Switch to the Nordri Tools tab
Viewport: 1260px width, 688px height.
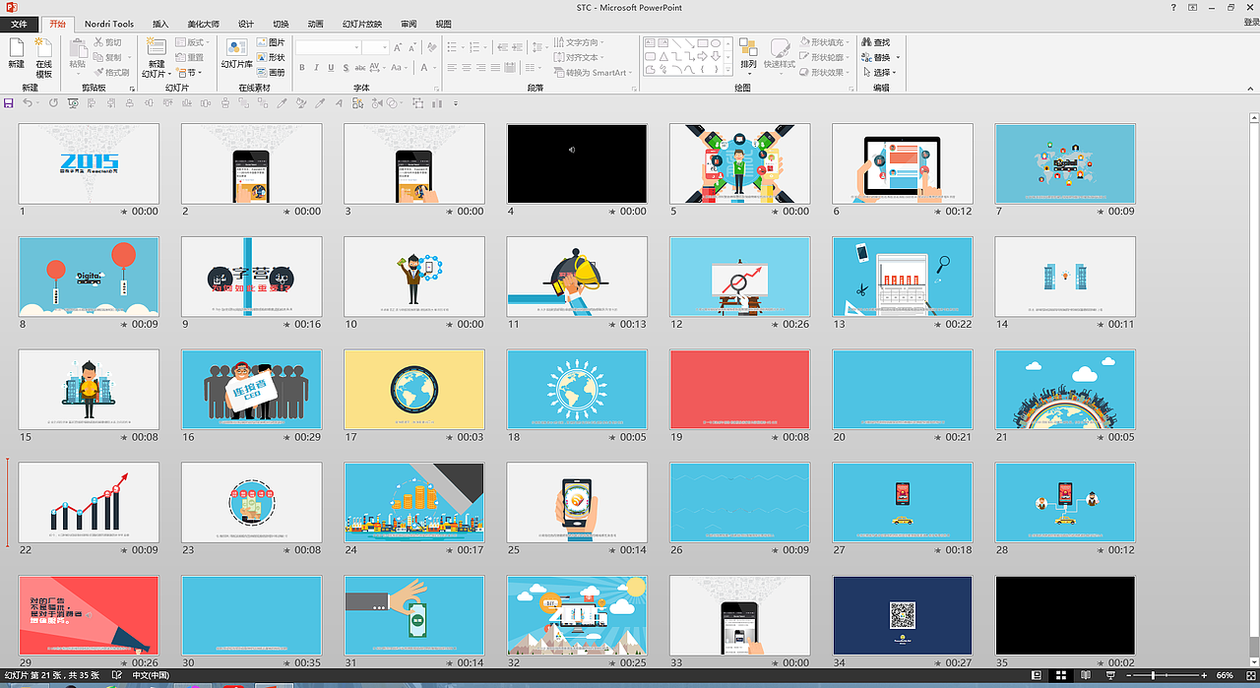point(109,24)
